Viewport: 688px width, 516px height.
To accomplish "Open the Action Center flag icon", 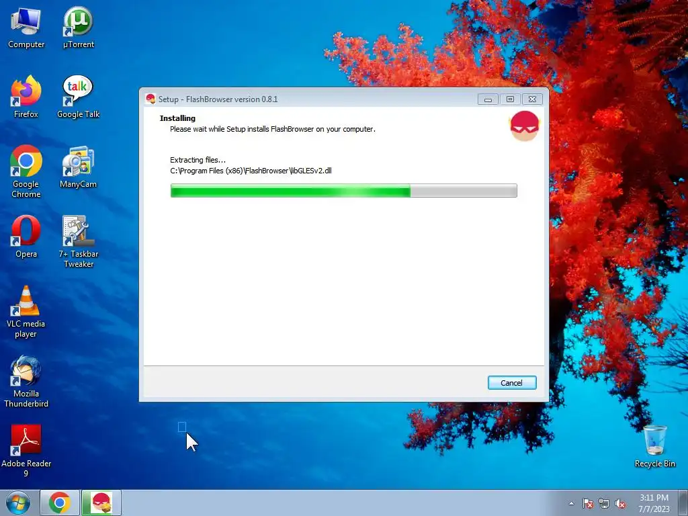I will (x=587, y=503).
